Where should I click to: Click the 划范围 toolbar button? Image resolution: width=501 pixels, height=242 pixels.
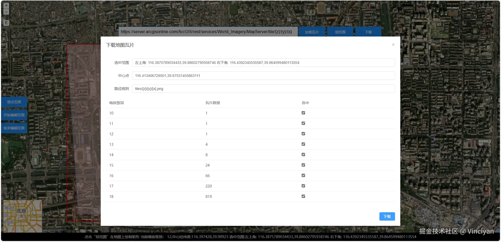pyautogui.click(x=340, y=32)
